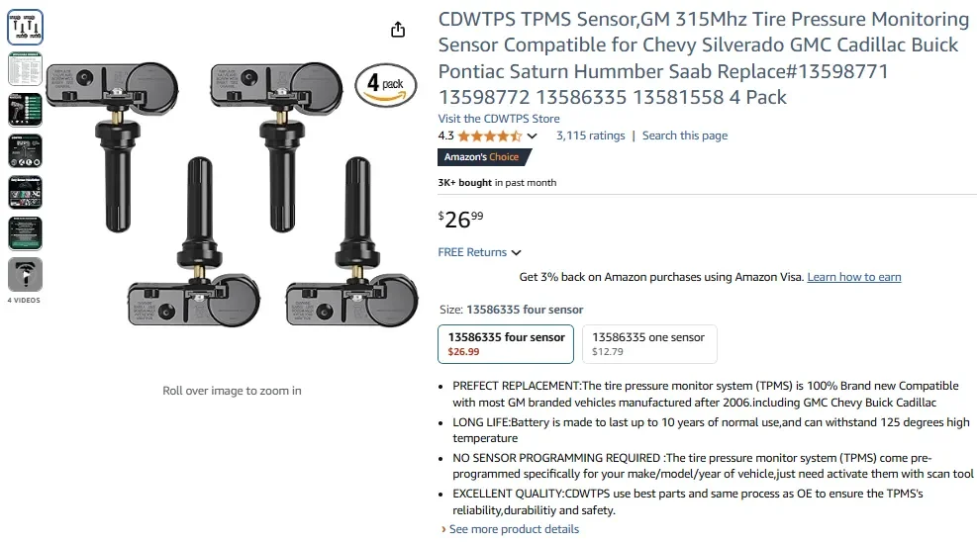Choose the 13586335 one sensor size option
Screen dimensions: 977x542
point(648,343)
